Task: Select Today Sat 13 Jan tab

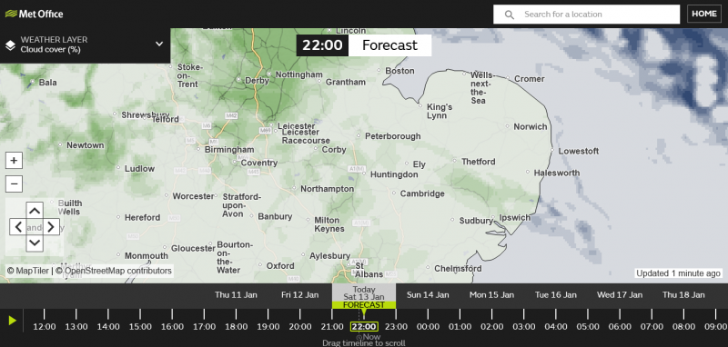Action: click(x=364, y=296)
